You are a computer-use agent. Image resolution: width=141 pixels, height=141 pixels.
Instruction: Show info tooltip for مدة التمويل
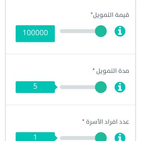tap(120, 87)
